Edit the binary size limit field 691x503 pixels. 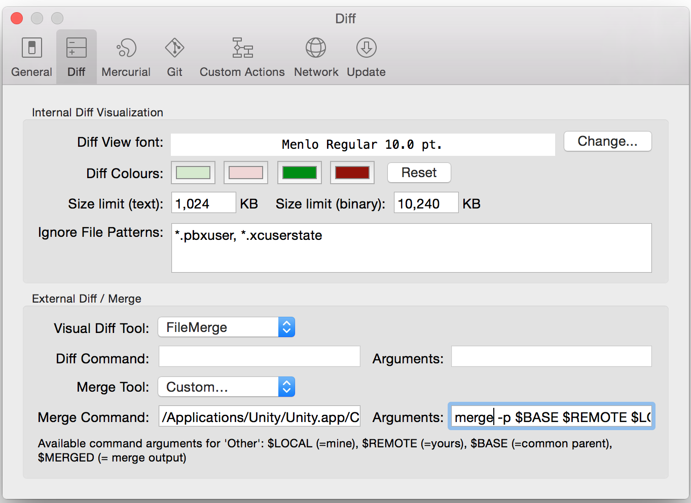point(426,203)
